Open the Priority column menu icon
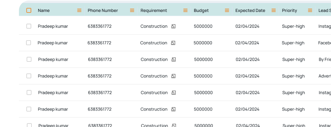The width and height of the screenshot is (331, 127). pyautogui.click(x=310, y=10)
